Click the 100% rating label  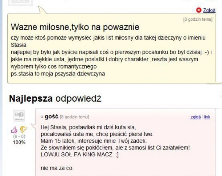pyautogui.click(x=19, y=142)
